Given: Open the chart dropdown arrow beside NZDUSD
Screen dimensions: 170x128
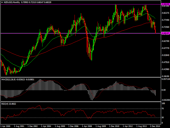Looking at the screenshot, I should 2,2.
